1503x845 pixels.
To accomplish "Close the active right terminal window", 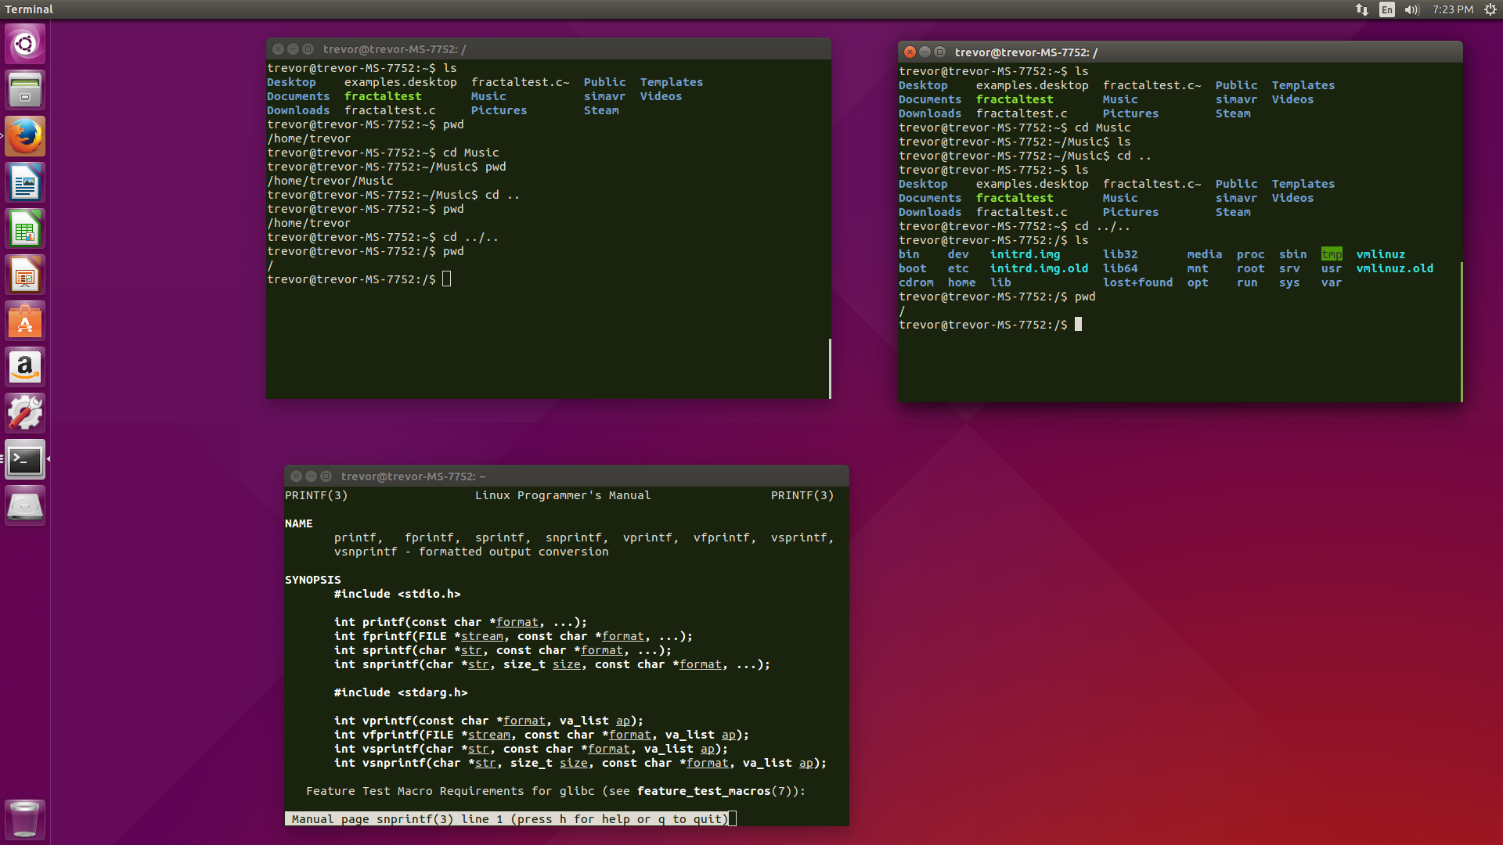I will coord(910,52).
